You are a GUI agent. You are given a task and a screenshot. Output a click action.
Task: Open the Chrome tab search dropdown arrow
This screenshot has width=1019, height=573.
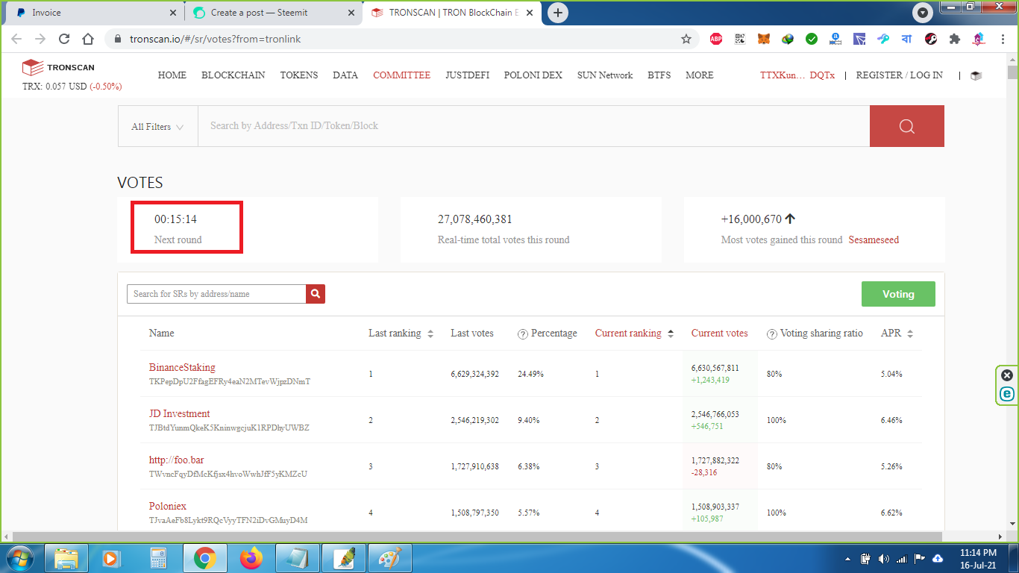923,13
